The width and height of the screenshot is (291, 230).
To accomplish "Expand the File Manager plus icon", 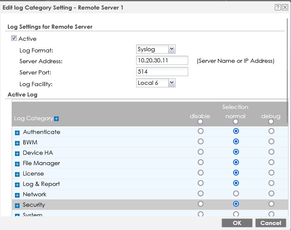I will pyautogui.click(x=17, y=164).
